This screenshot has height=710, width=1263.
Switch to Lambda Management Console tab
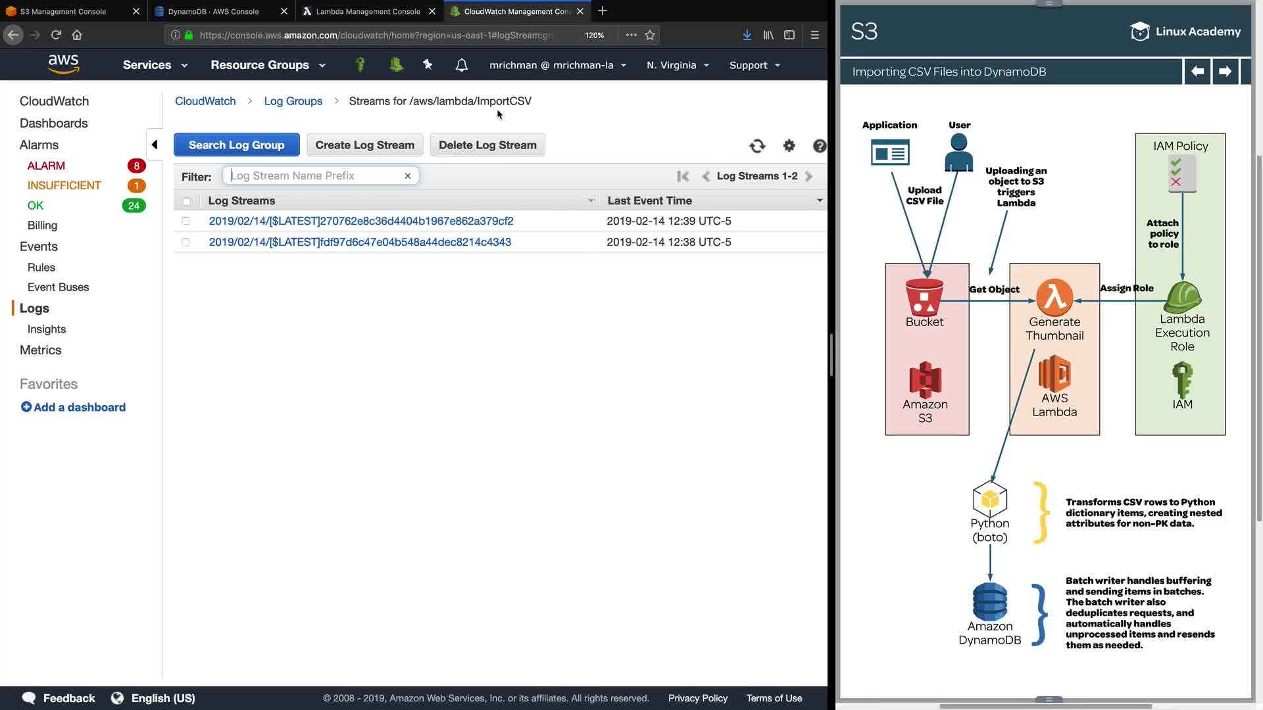(x=368, y=11)
